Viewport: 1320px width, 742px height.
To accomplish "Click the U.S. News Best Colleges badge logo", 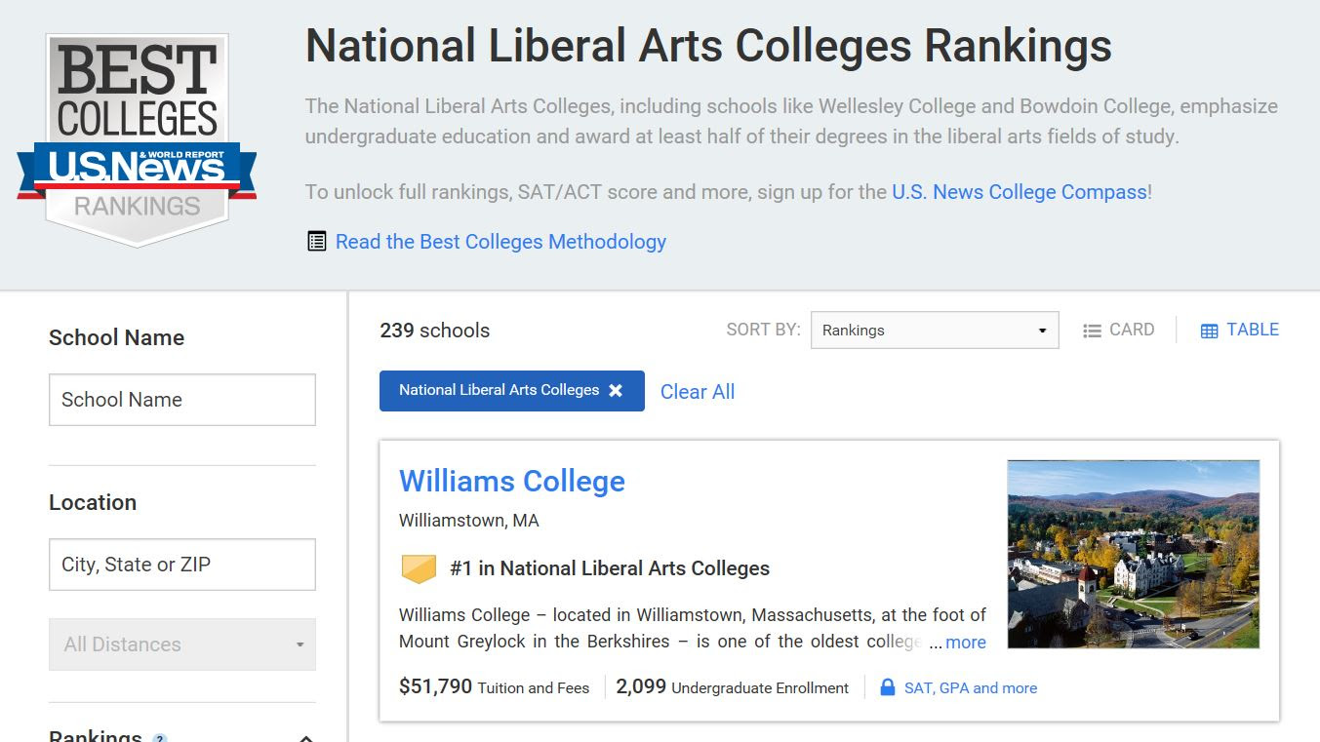I will click(x=137, y=139).
